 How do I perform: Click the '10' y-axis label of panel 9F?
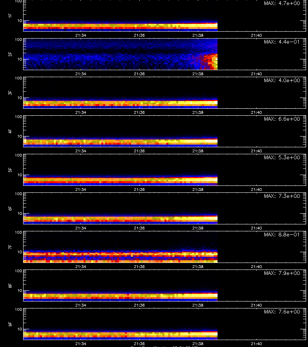(x=20, y=329)
